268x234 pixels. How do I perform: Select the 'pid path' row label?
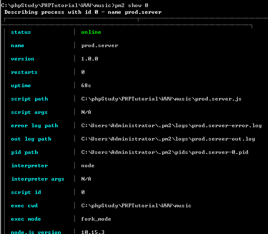pos(24,152)
